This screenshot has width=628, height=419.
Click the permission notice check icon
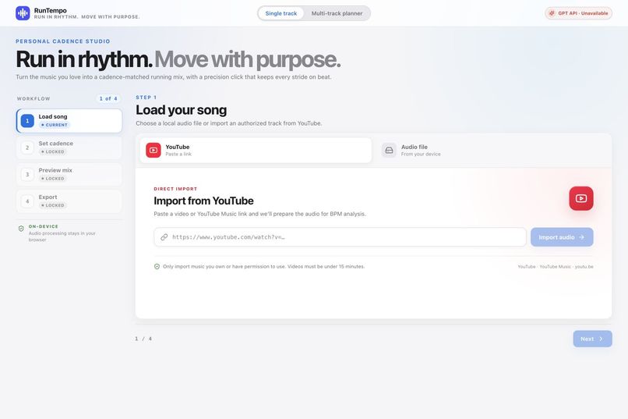point(157,266)
